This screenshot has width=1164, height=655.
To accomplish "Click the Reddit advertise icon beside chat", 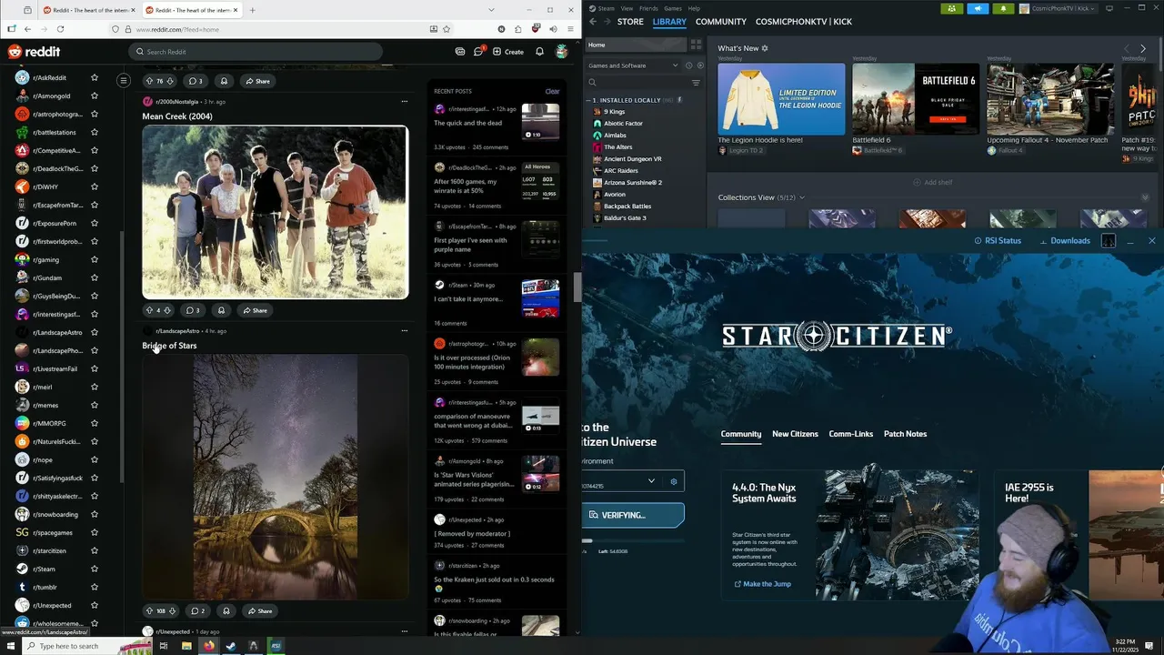I will pos(460,52).
